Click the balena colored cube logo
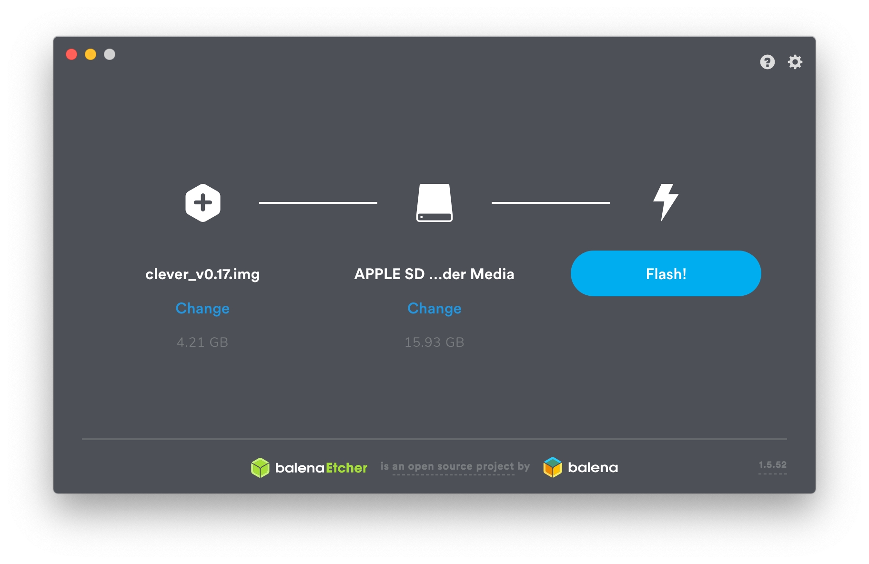Image resolution: width=869 pixels, height=564 pixels. [553, 467]
